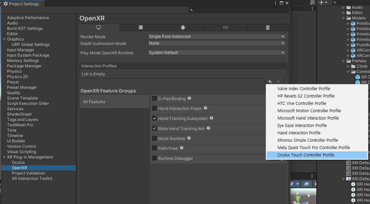Switch to the iOS platform tab
This screenshot has width=370, height=204.
tap(225, 27)
